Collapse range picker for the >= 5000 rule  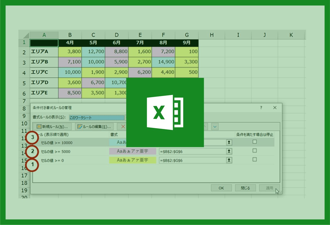point(229,151)
